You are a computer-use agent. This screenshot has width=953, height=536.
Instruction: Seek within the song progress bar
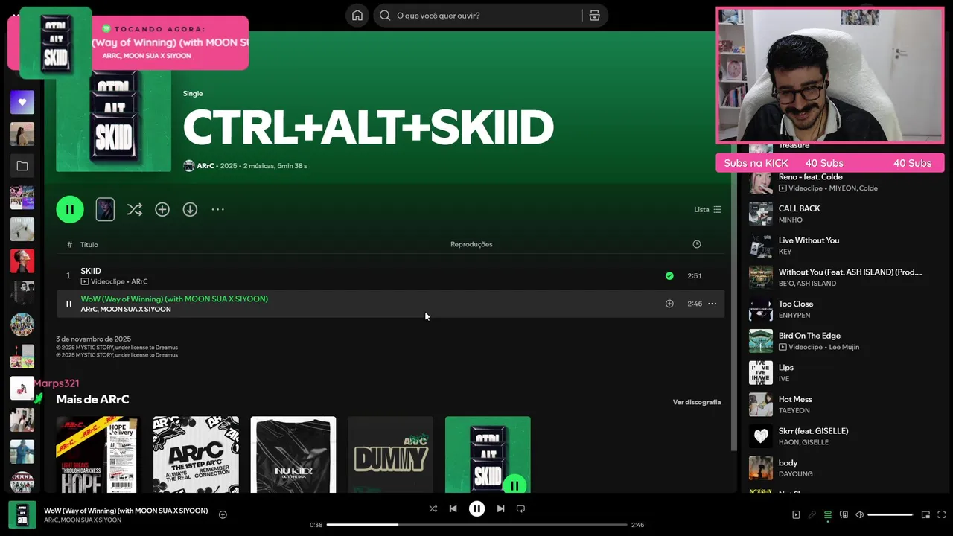click(476, 525)
